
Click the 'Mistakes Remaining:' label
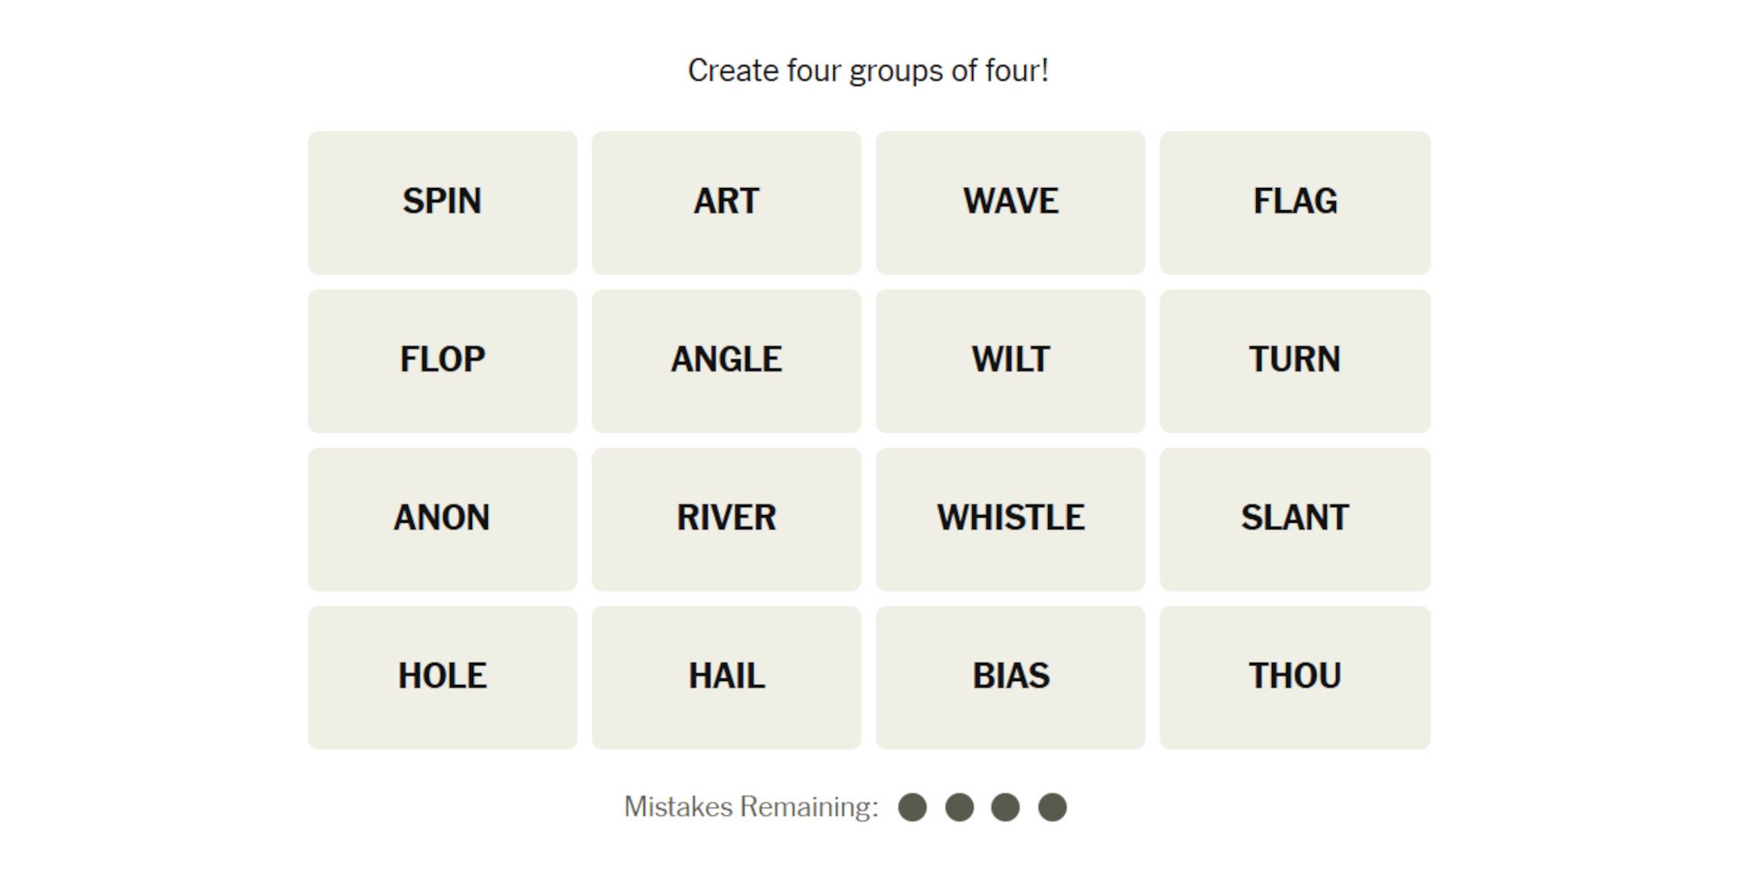coord(751,807)
